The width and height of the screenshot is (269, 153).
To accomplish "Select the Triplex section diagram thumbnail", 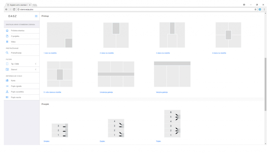I will [x=172, y=124].
